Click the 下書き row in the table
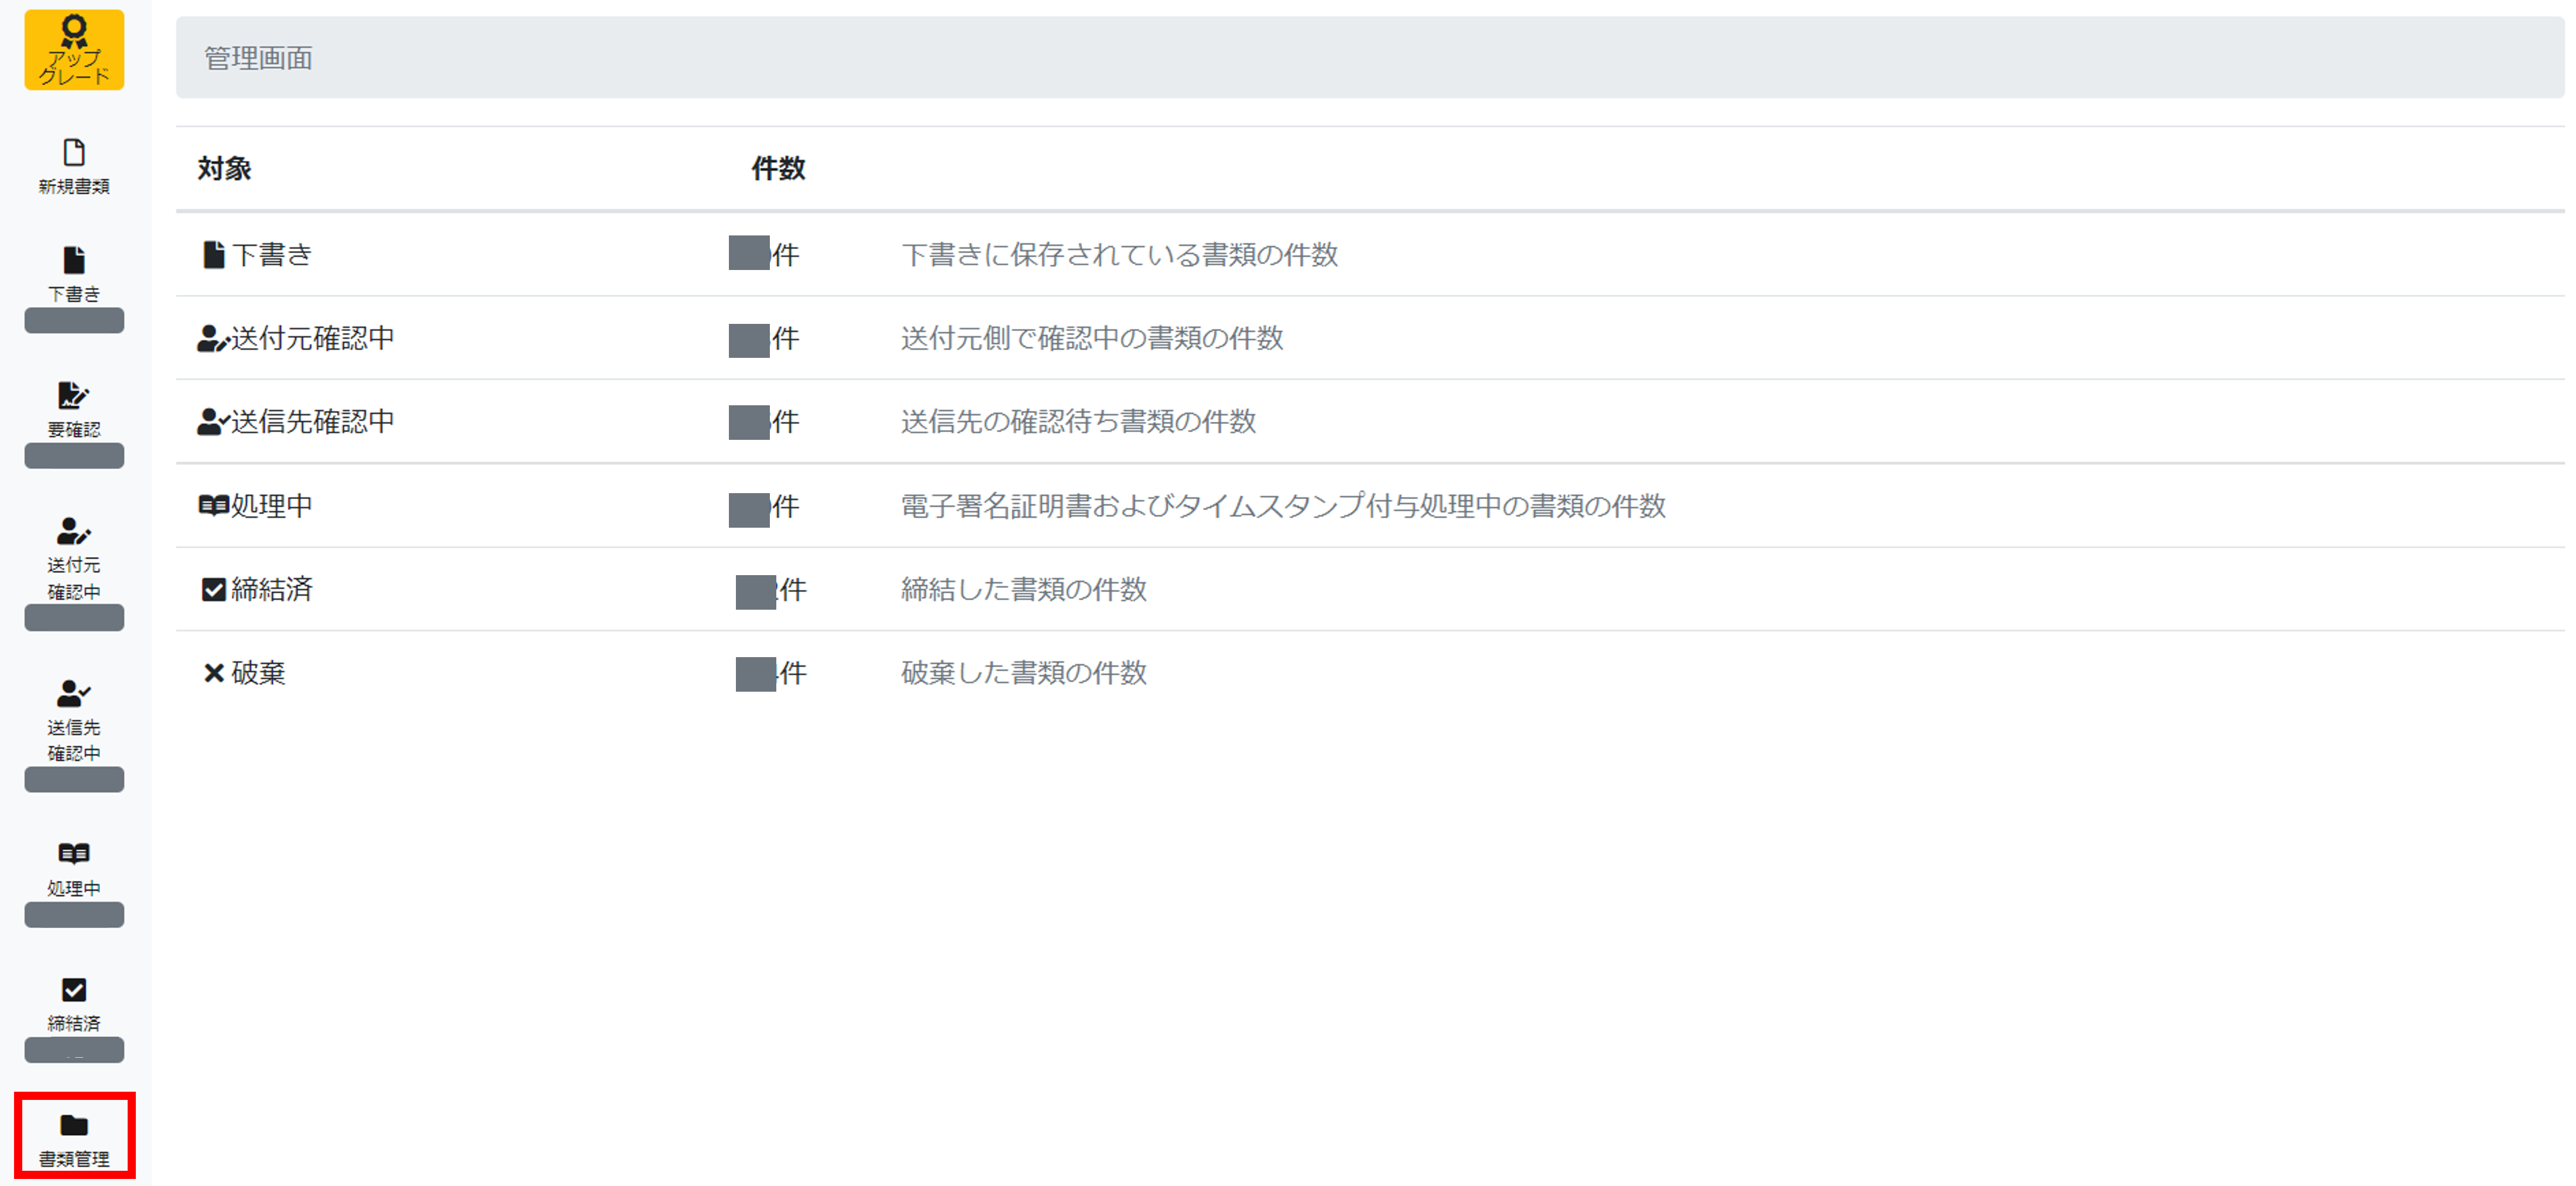 coord(271,255)
